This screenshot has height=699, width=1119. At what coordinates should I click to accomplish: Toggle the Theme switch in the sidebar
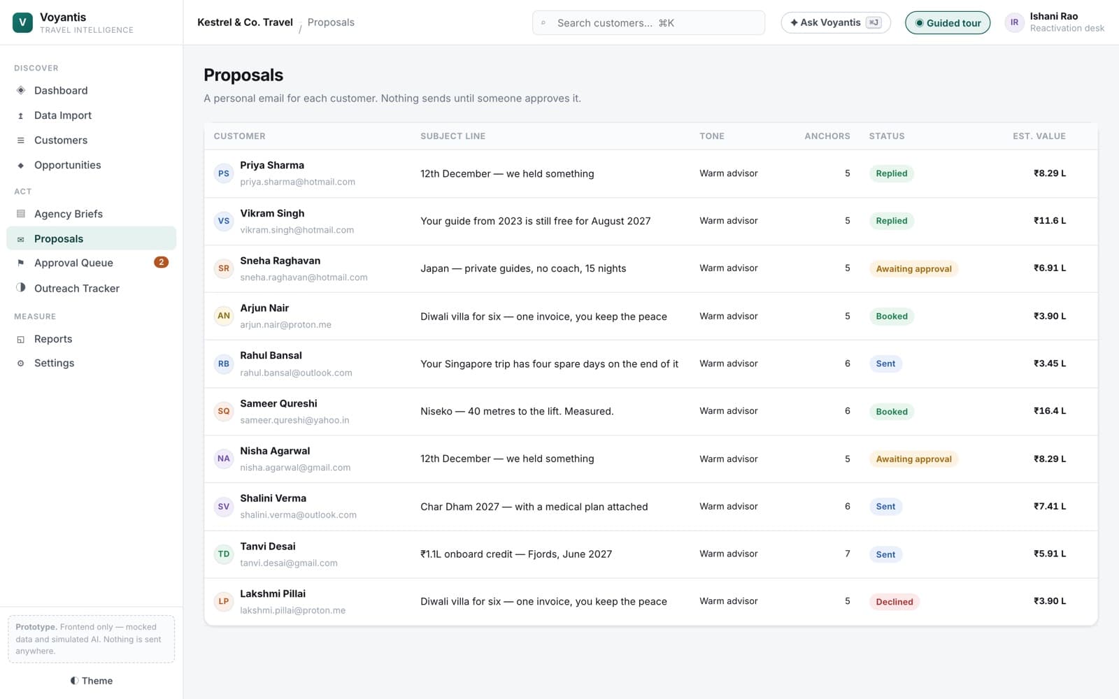click(x=91, y=681)
